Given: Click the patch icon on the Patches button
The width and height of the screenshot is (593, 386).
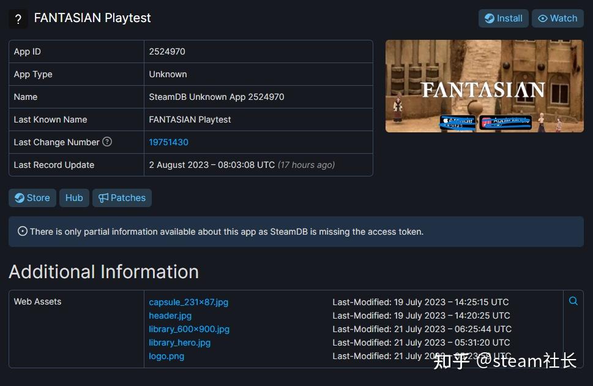Looking at the screenshot, I should click(x=105, y=197).
